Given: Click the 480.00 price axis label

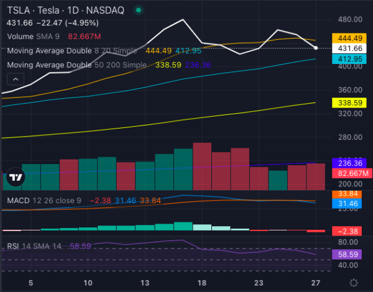Looking at the screenshot, I should coord(350,19).
